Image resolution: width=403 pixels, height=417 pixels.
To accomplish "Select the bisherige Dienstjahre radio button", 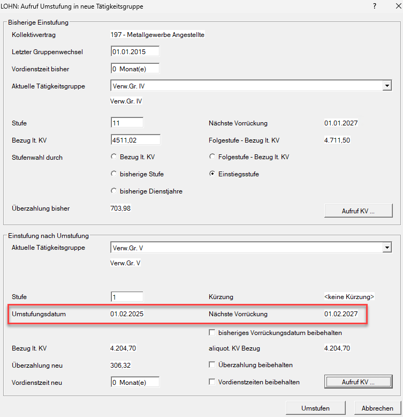I will 113,191.
